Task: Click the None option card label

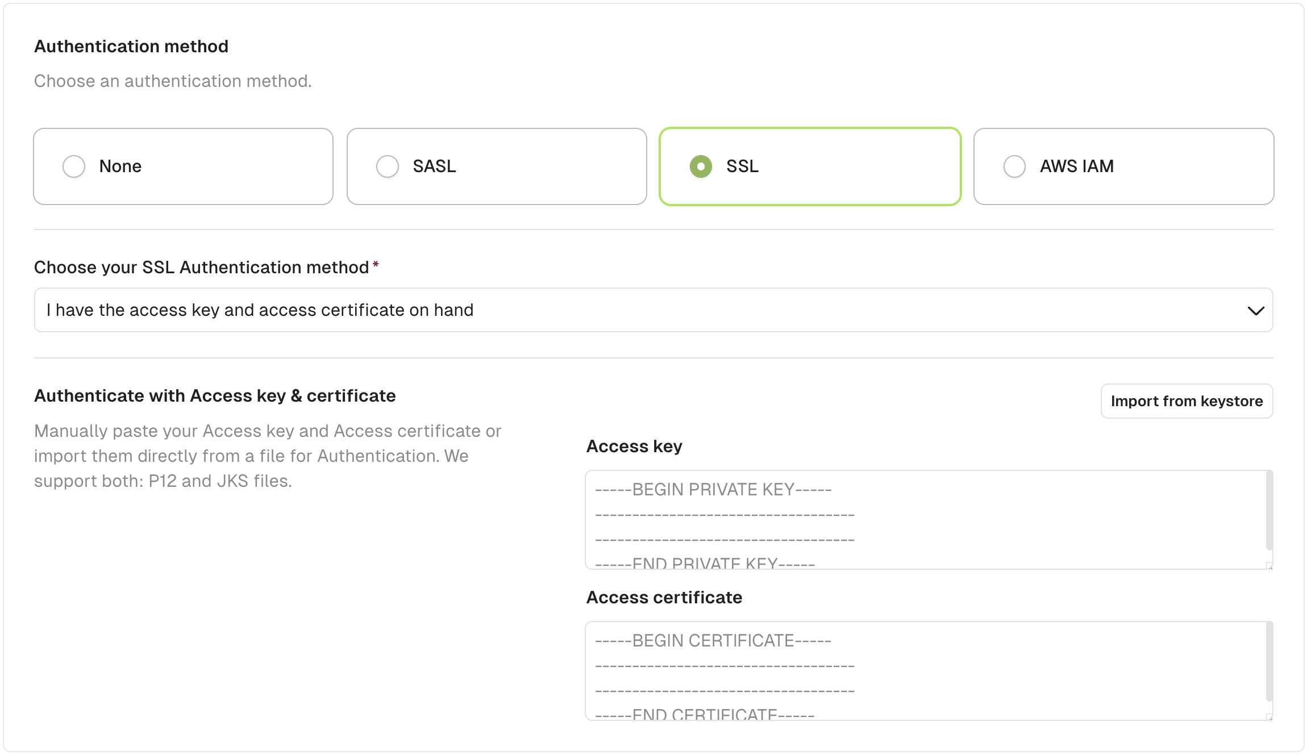Action: (120, 166)
